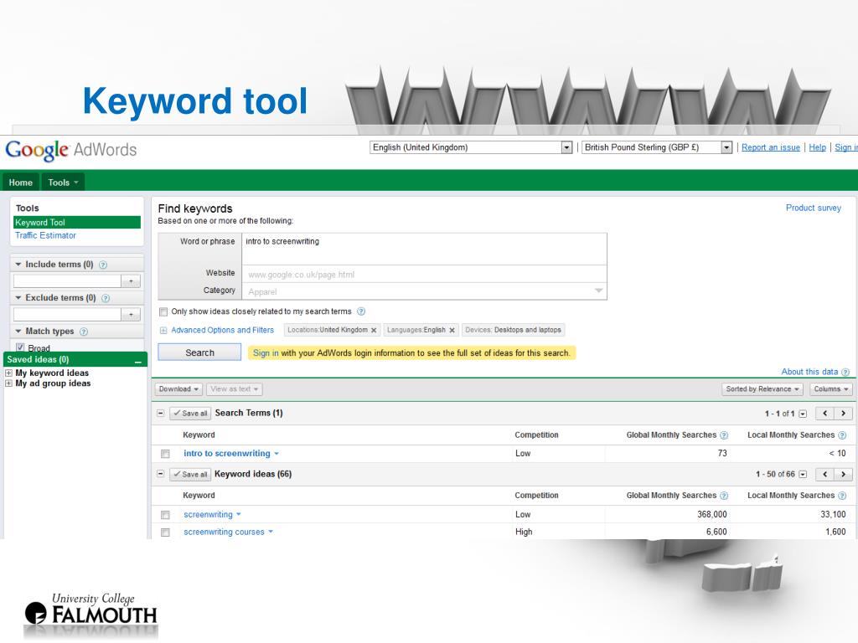Follow the yellow Sign in link
Image resolution: width=858 pixels, height=643 pixels.
pos(266,353)
